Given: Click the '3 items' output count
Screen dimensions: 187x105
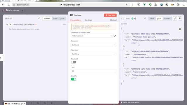Looking at the screenshot, I should tap(124, 24).
